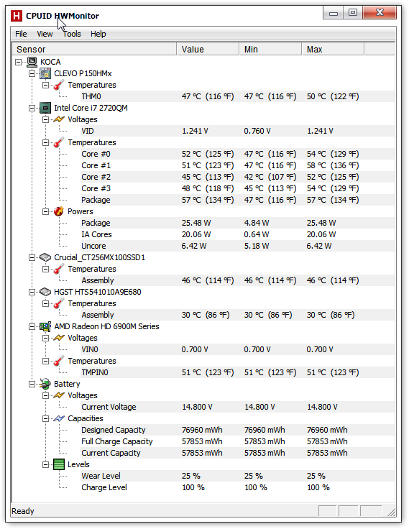
Task: Collapse the HGST HTS541010A9E680 node
Action: point(32,292)
